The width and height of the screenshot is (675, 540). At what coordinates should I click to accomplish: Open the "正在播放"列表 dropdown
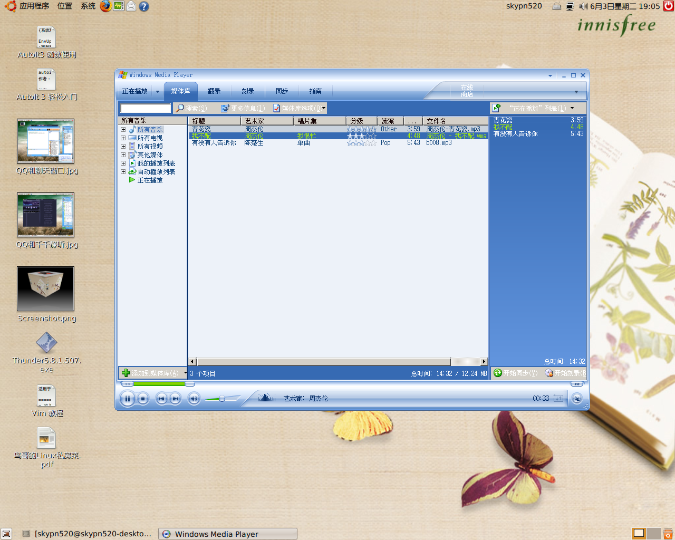point(541,108)
